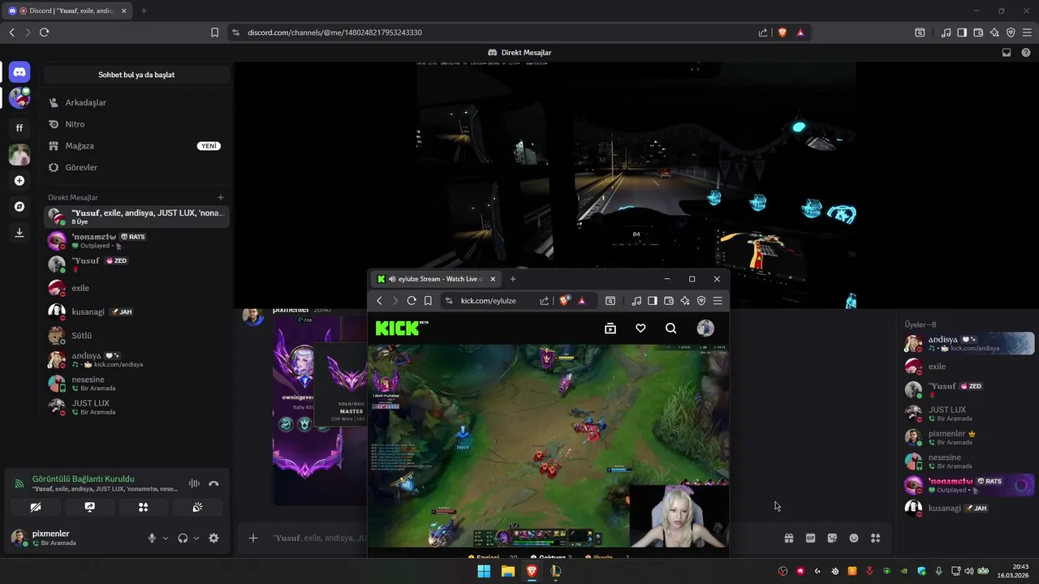1039x584 pixels.
Task: Open Discord help question-mark icon
Action: coord(1025,53)
